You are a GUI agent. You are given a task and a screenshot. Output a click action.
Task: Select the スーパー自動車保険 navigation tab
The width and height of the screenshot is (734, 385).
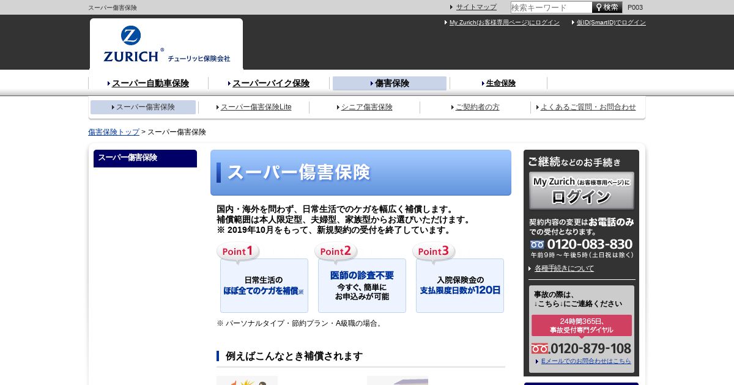click(150, 83)
